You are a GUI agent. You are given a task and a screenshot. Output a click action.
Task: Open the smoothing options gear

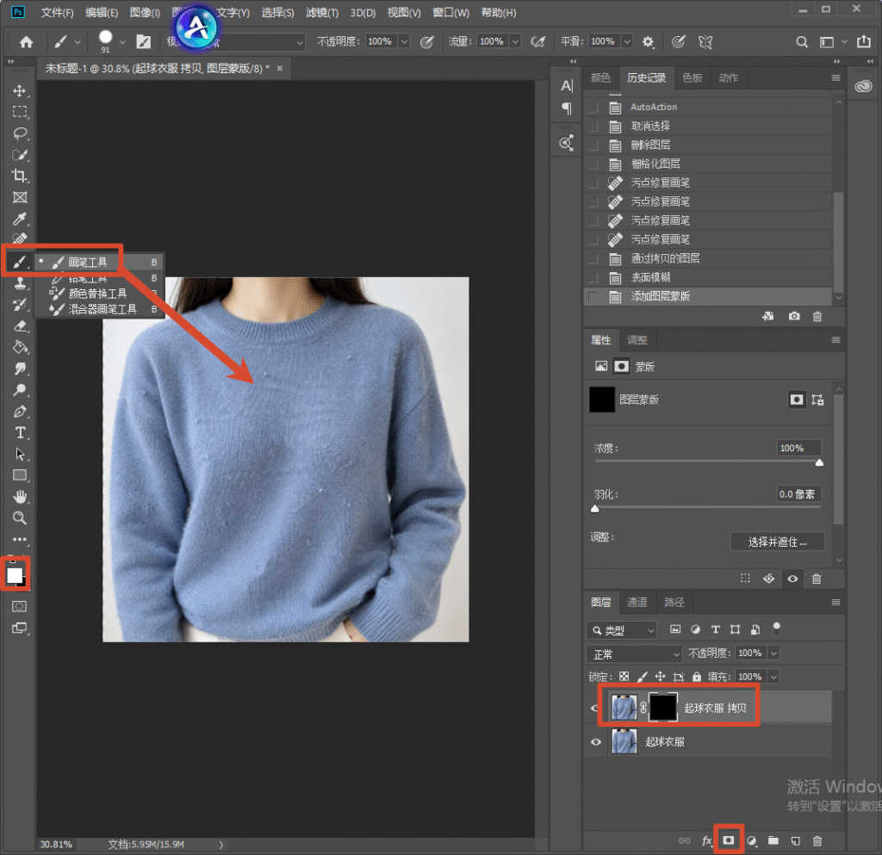coord(648,41)
